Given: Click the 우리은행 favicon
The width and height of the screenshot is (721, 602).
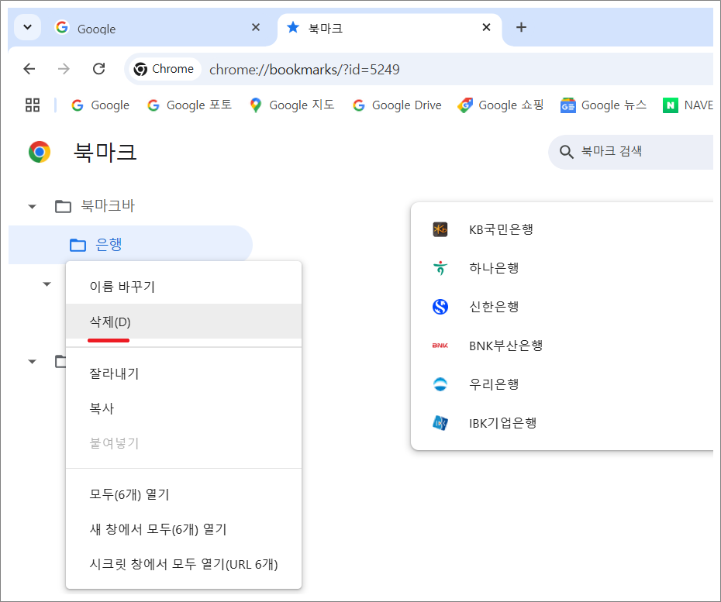Looking at the screenshot, I should click(440, 384).
